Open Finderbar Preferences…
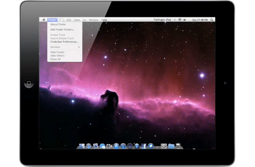Viewport: 255px width, 167px height. 65,42
